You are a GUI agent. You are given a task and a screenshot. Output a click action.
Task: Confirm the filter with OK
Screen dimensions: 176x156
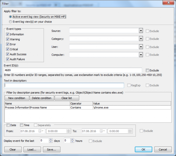(143, 150)
